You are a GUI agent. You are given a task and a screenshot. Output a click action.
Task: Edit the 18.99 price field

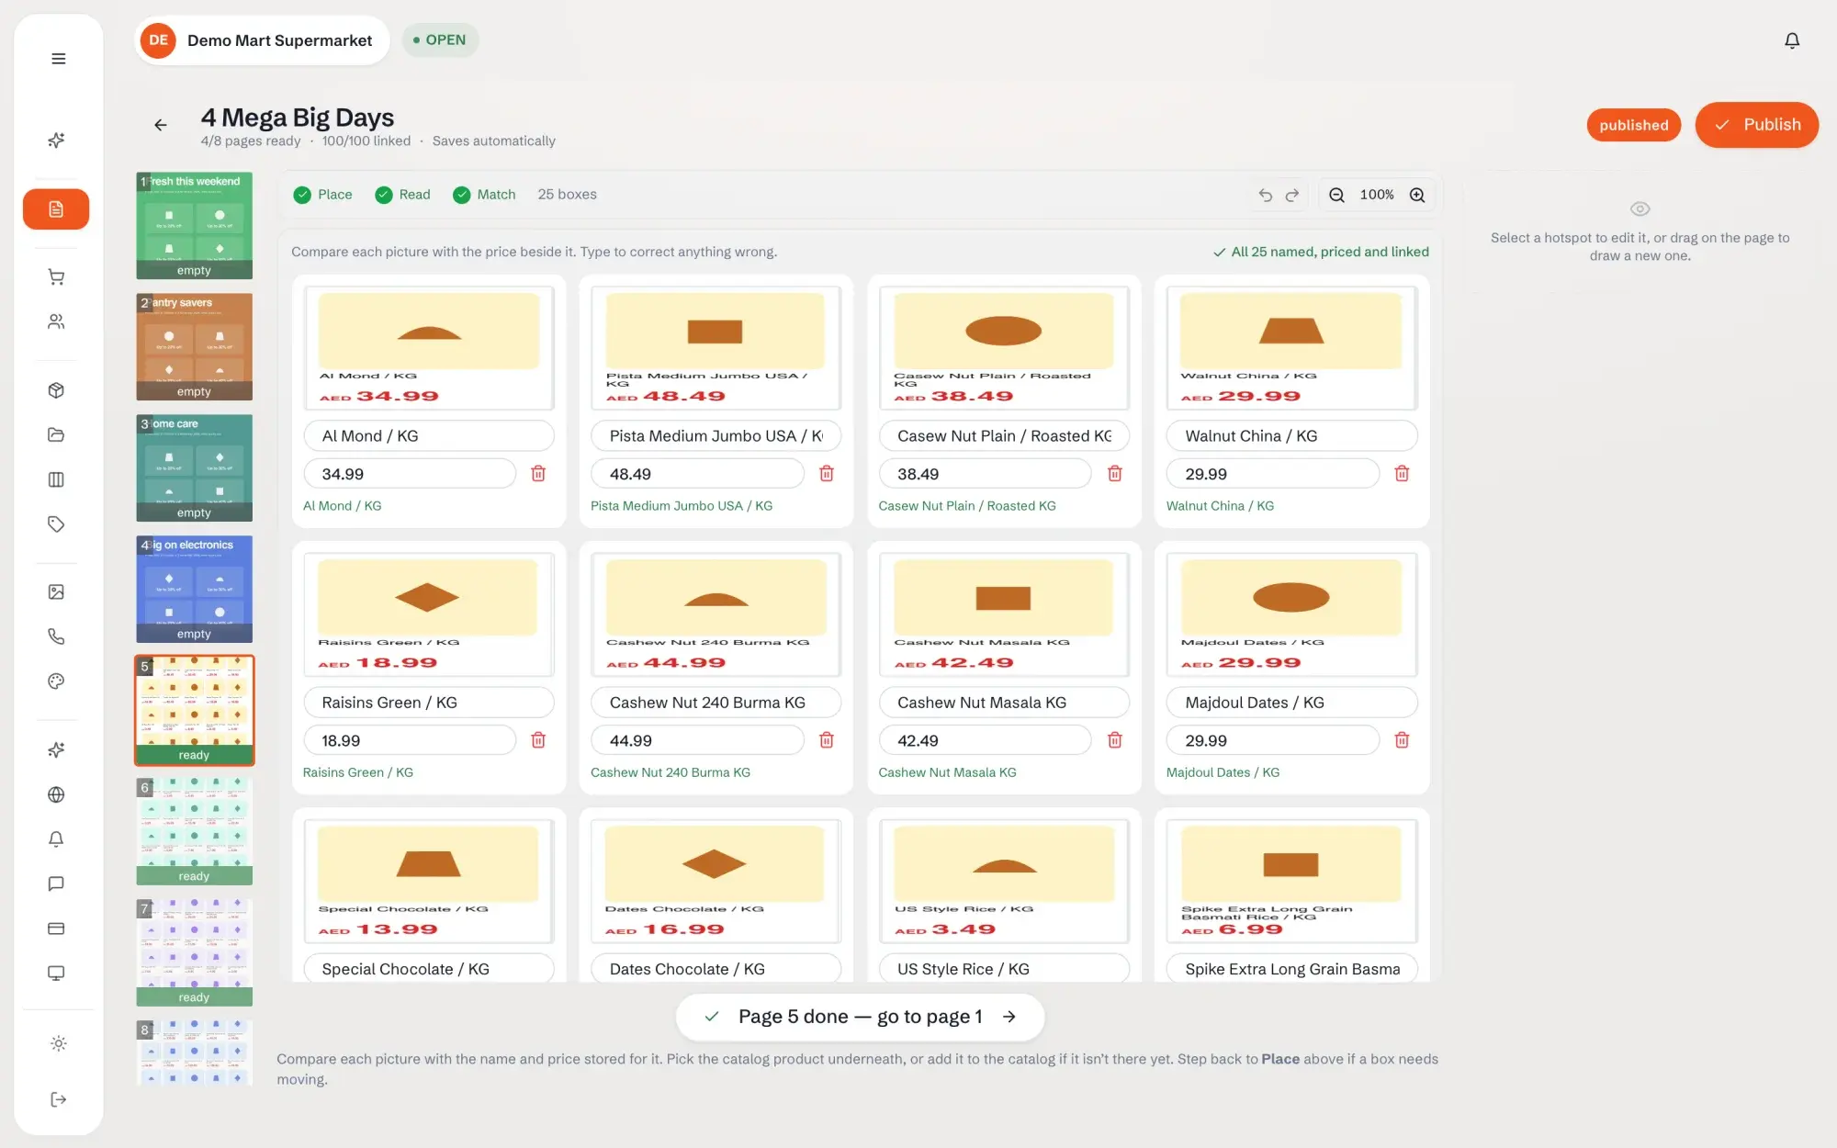tap(410, 740)
